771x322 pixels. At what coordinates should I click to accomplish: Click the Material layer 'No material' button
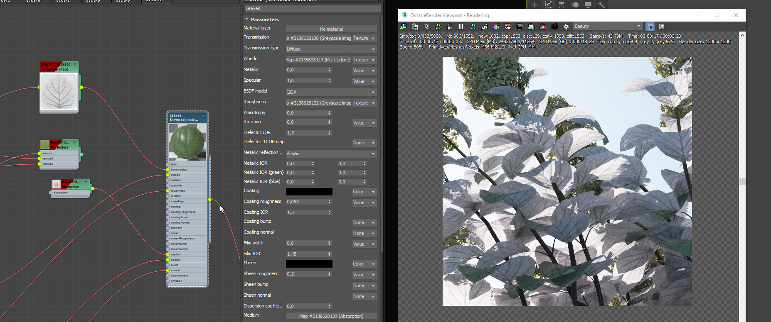pos(331,29)
